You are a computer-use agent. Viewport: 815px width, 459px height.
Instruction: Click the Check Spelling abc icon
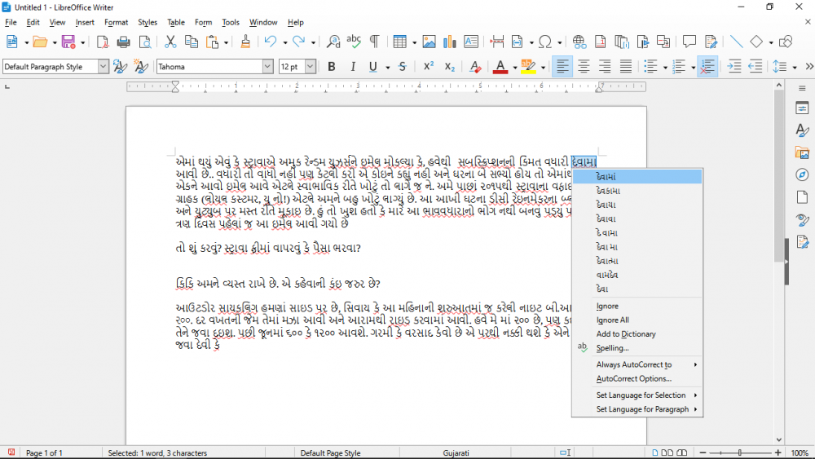pyautogui.click(x=354, y=42)
